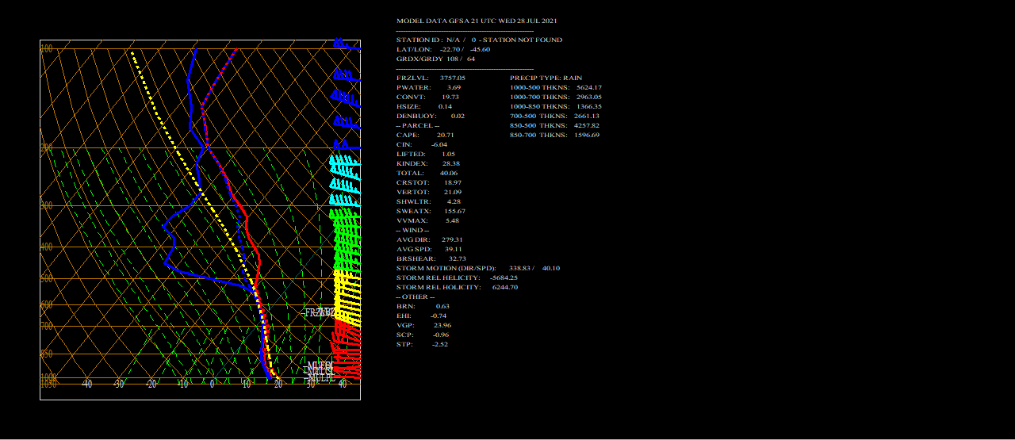Image resolution: width=1015 pixels, height=440 pixels.
Task: Select the STORM REL HELICITY value -5684.25
Action: [504, 277]
